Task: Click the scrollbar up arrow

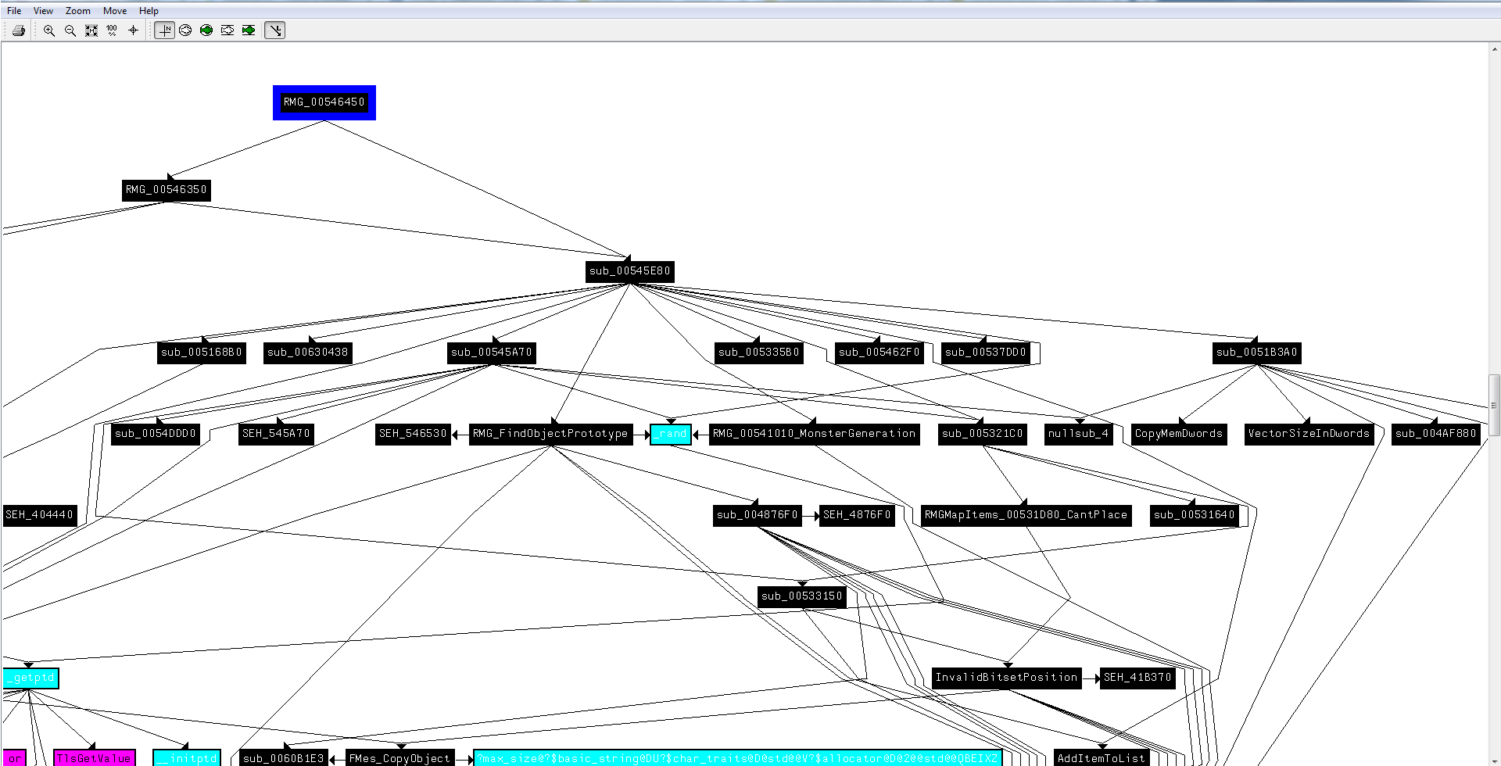Action: (x=1494, y=49)
